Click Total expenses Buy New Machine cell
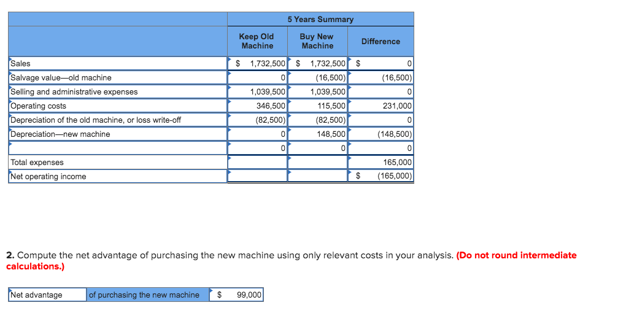 pos(317,163)
